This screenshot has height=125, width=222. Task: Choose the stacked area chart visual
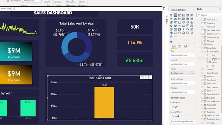[x=179, y=19]
